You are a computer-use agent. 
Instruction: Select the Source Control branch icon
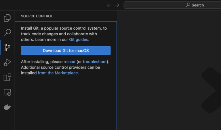[7, 47]
